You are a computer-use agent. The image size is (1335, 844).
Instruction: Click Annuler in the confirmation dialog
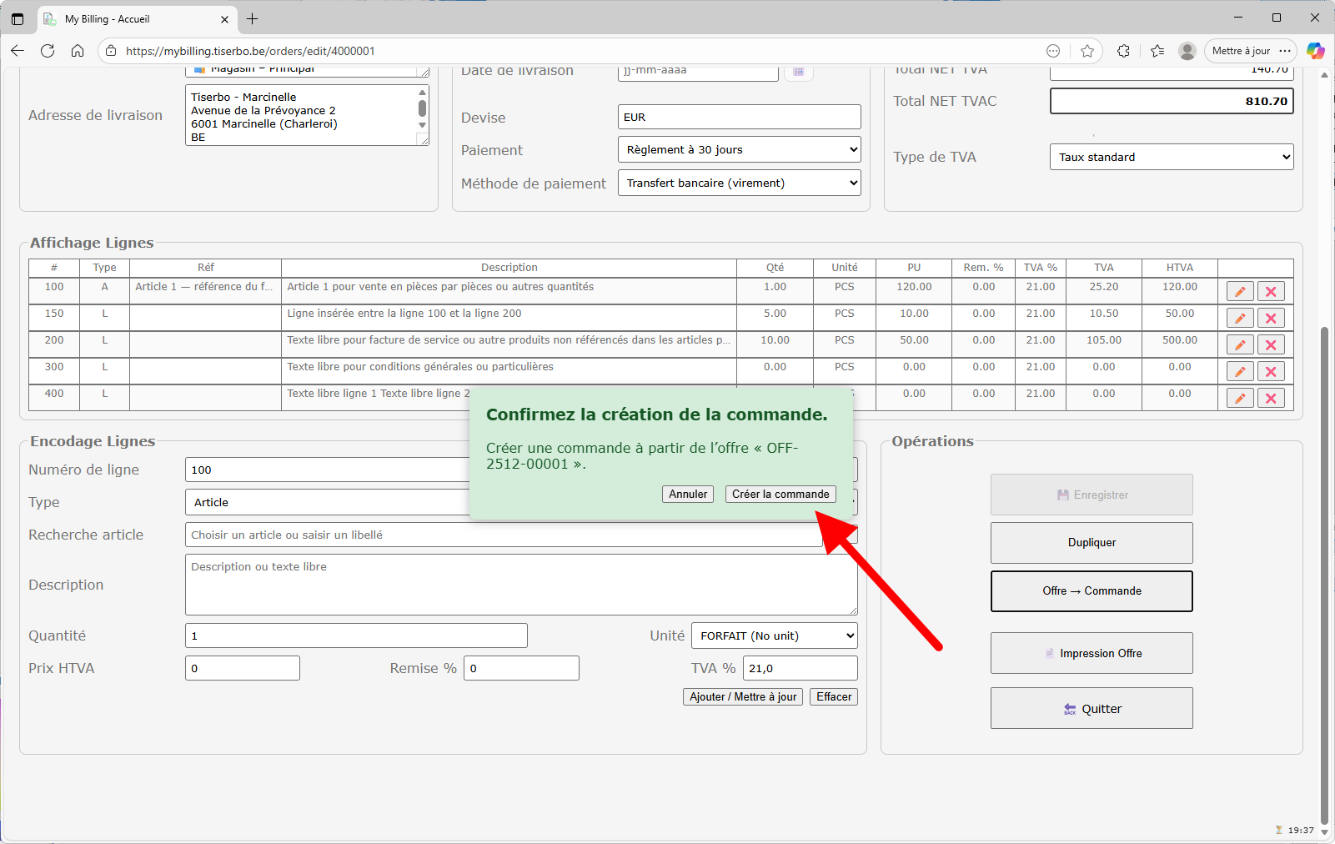click(x=688, y=495)
